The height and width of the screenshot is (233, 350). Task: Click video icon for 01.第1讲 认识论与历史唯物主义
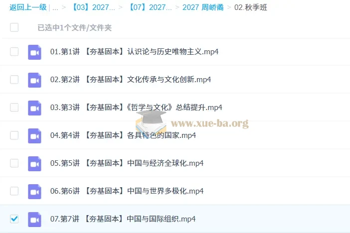click(34, 52)
